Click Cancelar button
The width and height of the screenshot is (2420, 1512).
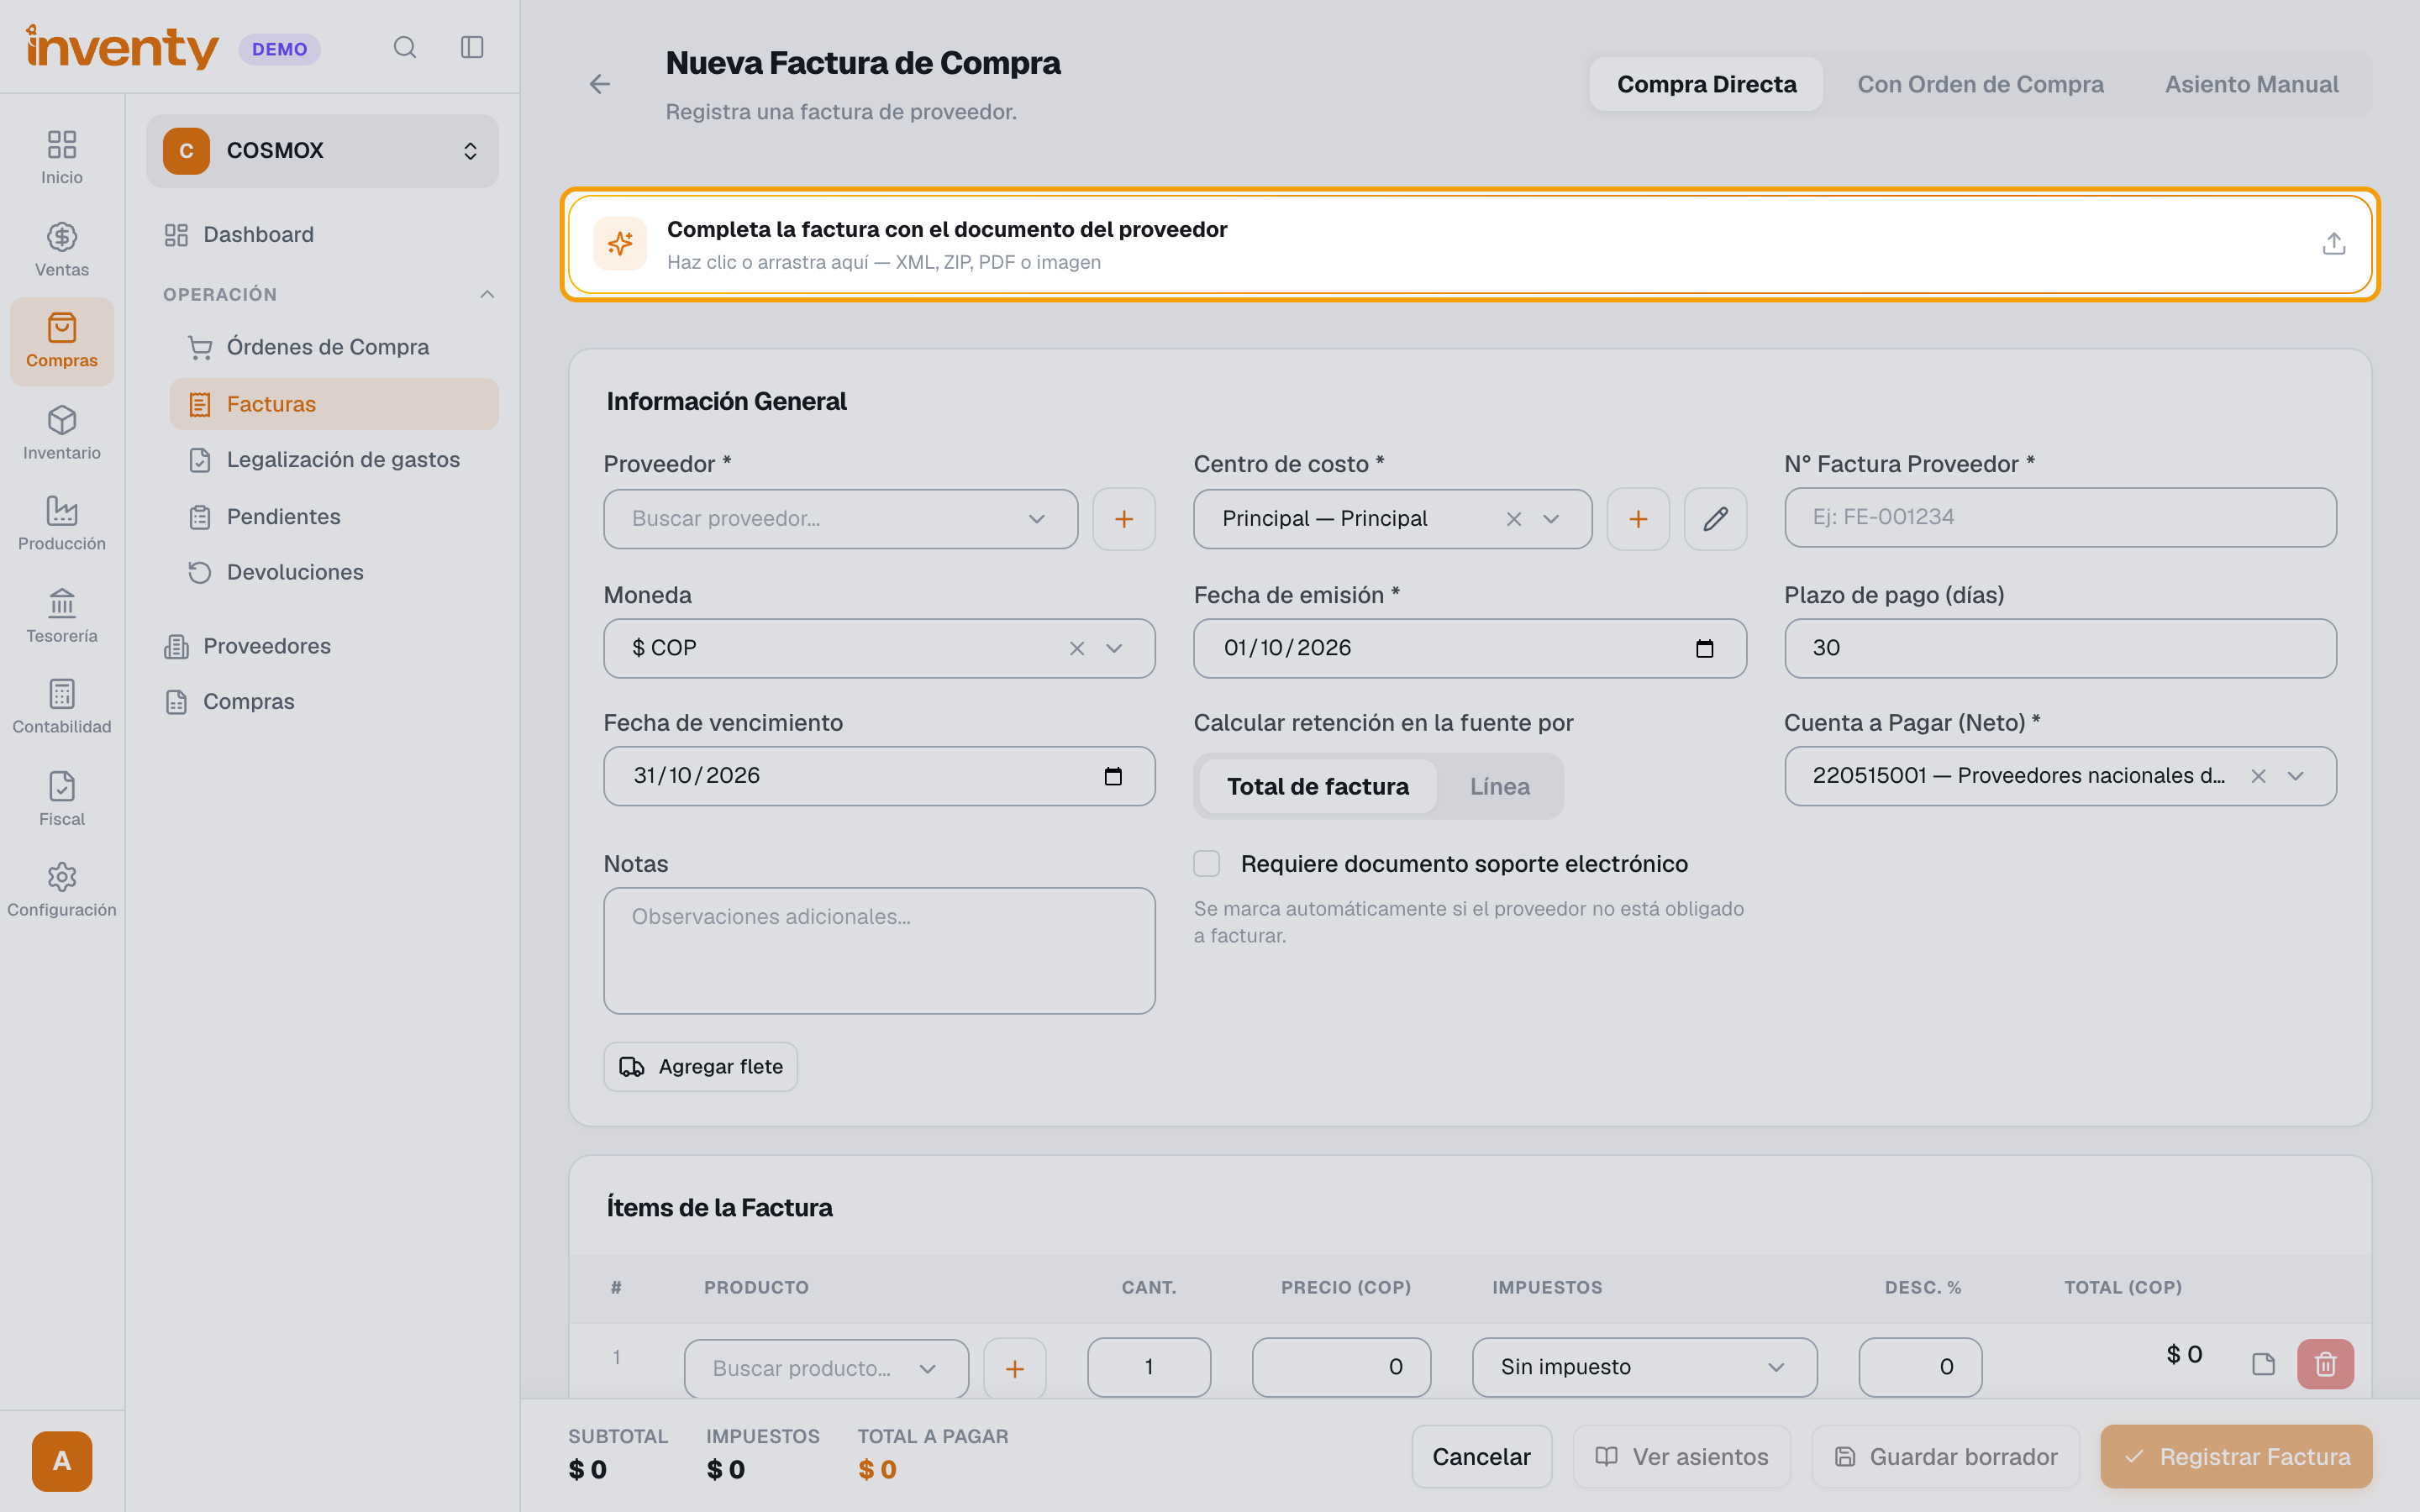click(1481, 1456)
